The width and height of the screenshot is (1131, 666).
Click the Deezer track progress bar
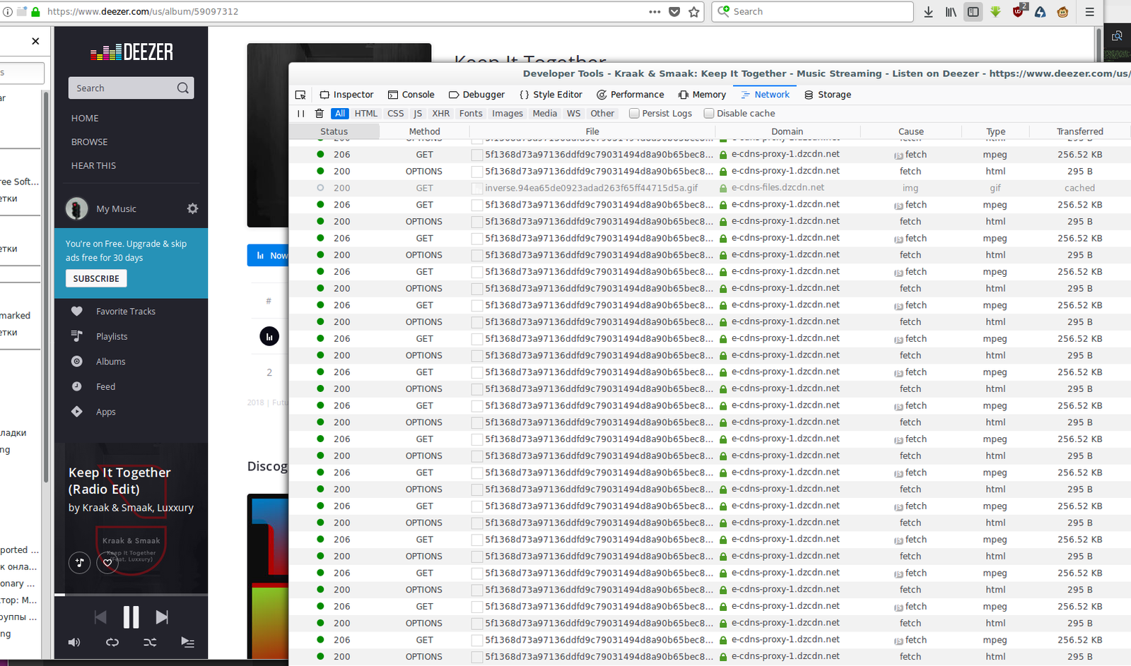coord(131,595)
